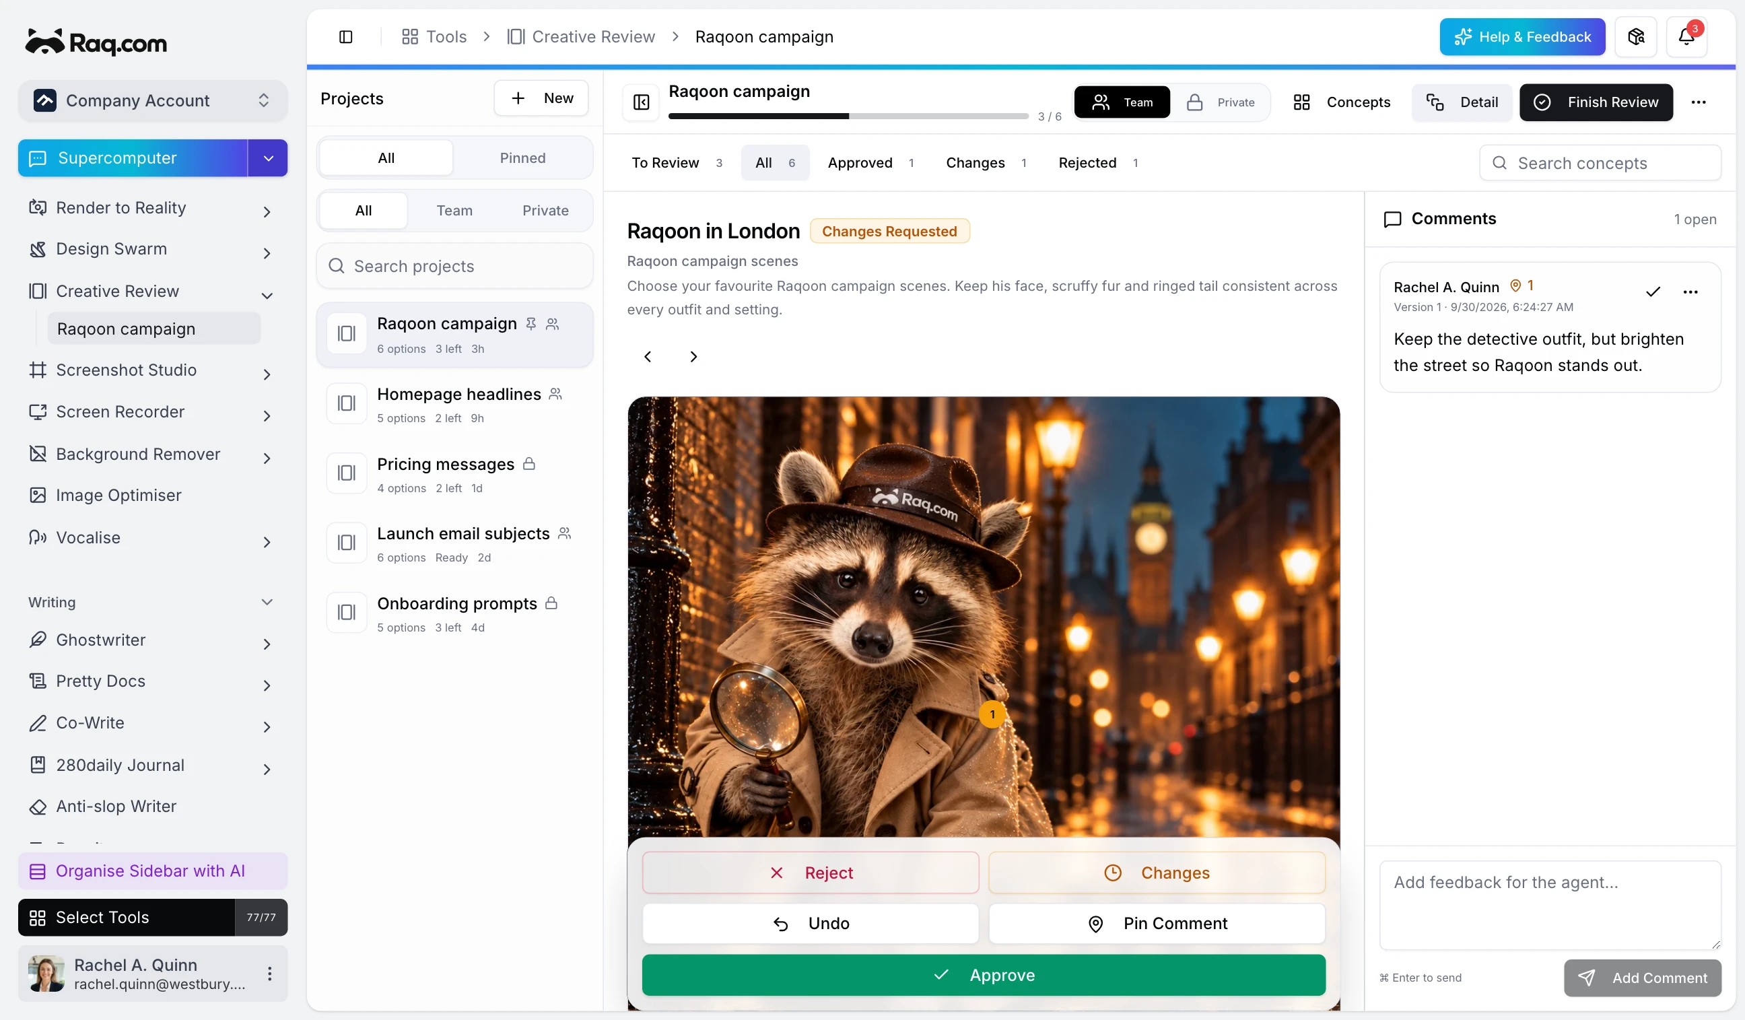This screenshot has width=1745, height=1020.
Task: Click the pin icon on Raqoon campaign project
Action: (x=531, y=323)
